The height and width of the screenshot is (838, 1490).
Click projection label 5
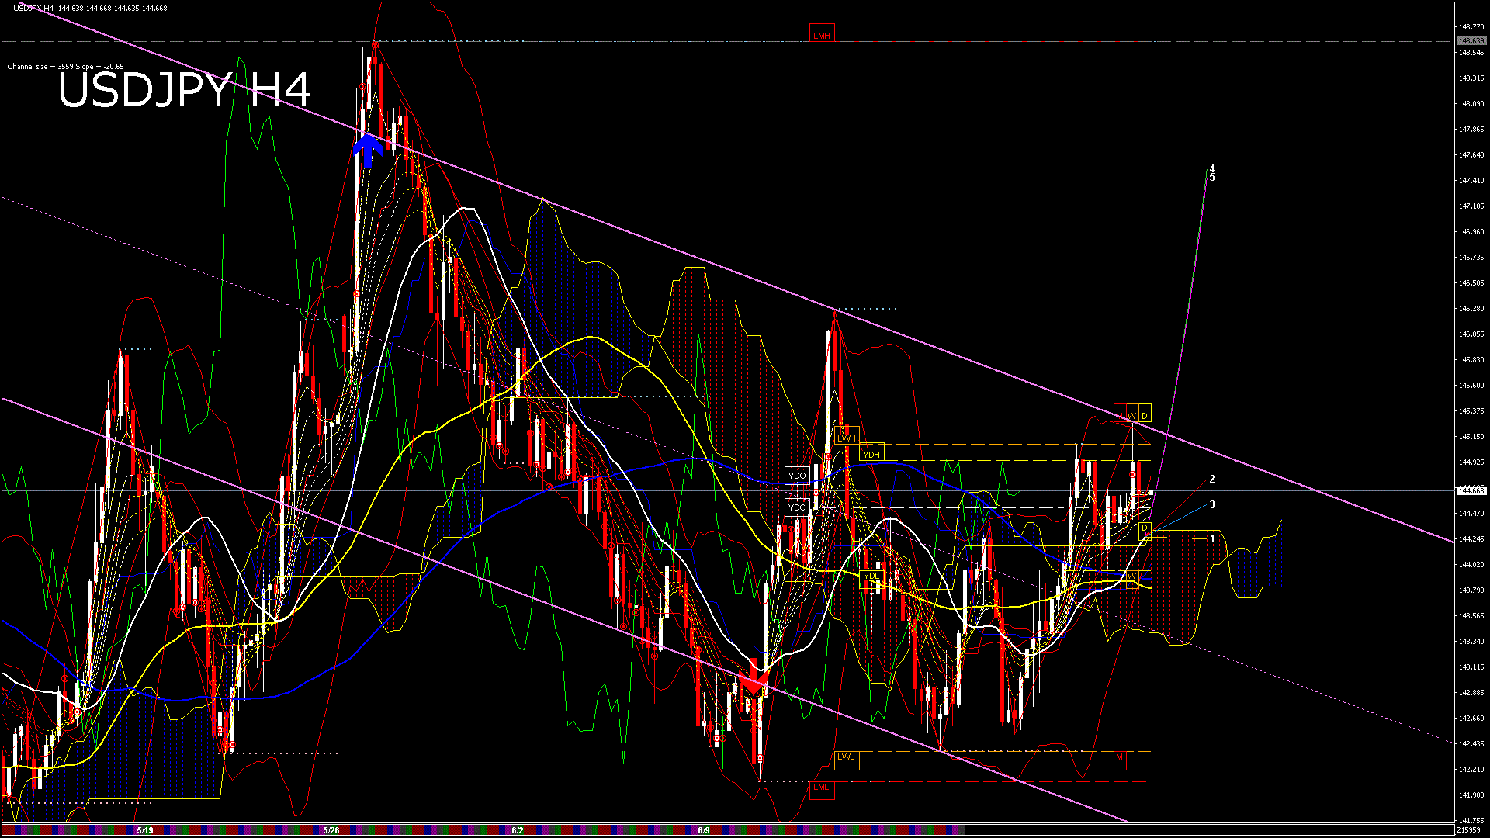[x=1212, y=178]
